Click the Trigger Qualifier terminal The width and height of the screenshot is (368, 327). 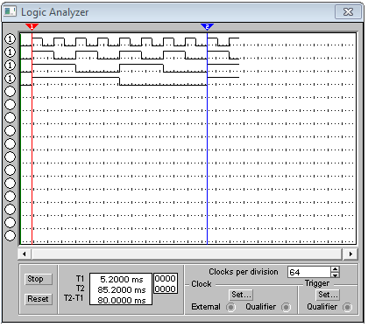click(x=347, y=307)
